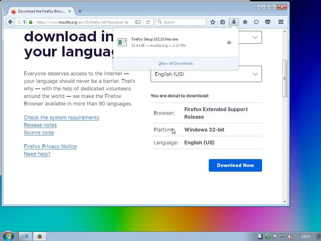
Task: Expand the partially hidden dropdown above language
Action: click(x=250, y=37)
